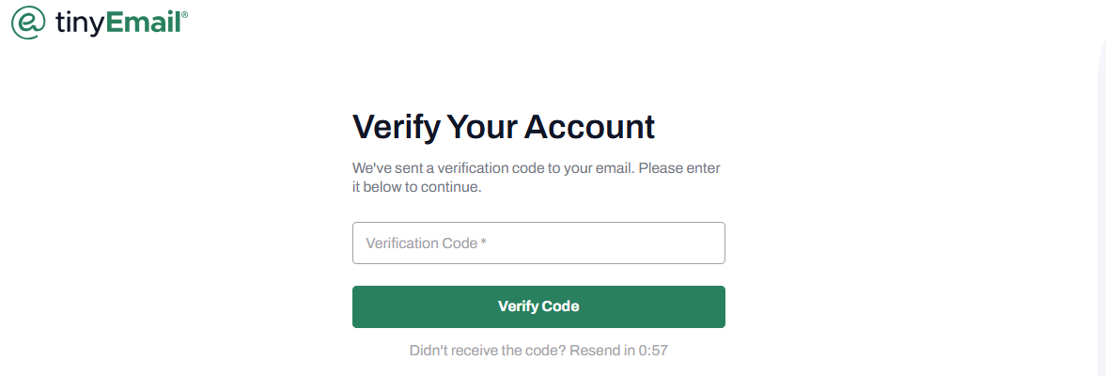Click the tinyEmail wordmark text

point(118,23)
